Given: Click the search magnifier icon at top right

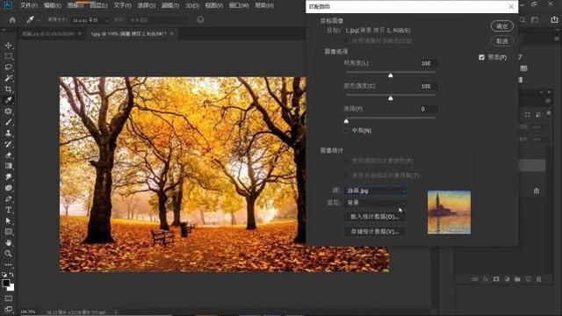Looking at the screenshot, I should coord(522,20).
